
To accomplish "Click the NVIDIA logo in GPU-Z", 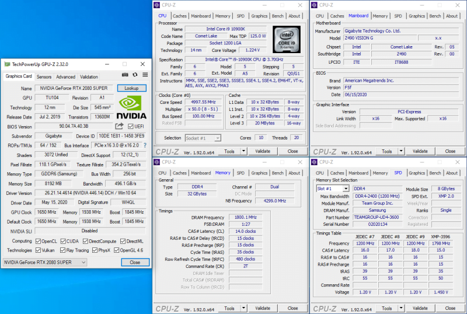I will coord(131,108).
